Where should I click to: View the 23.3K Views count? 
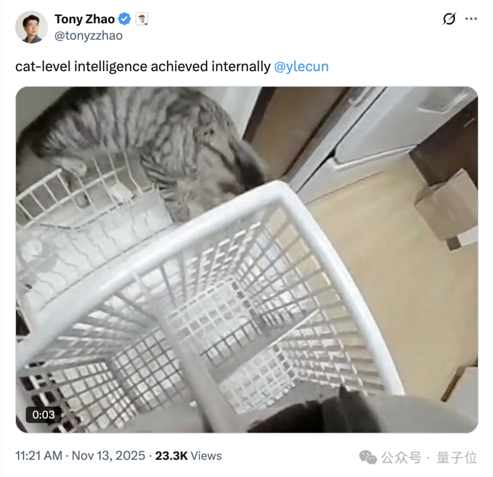coord(189,456)
